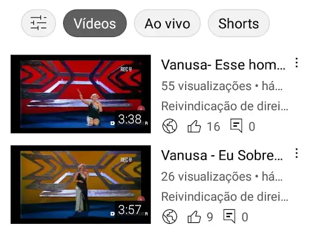Open the Vanusa - Eu Sobre... title
315x234 pixels.
(x=222, y=155)
